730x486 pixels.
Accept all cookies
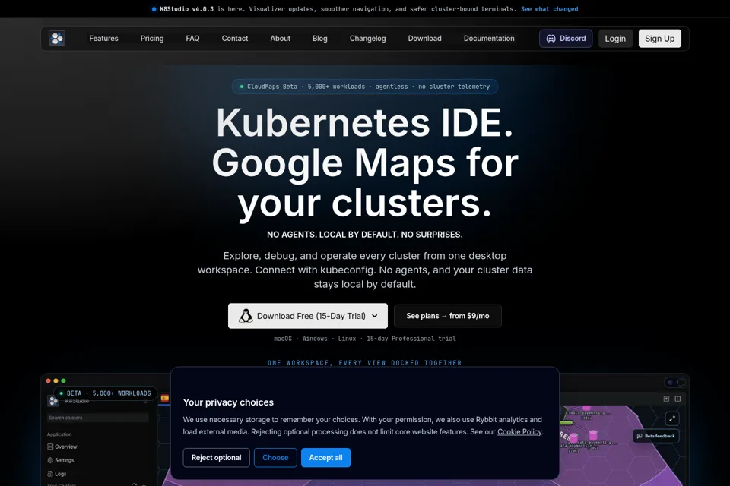pyautogui.click(x=325, y=458)
